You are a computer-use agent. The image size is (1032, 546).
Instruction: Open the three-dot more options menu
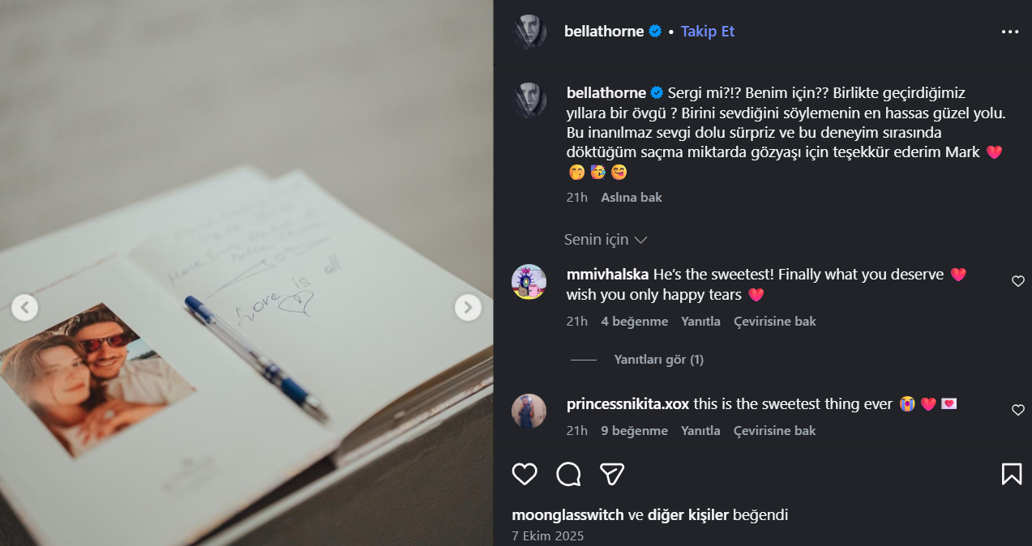click(1010, 32)
